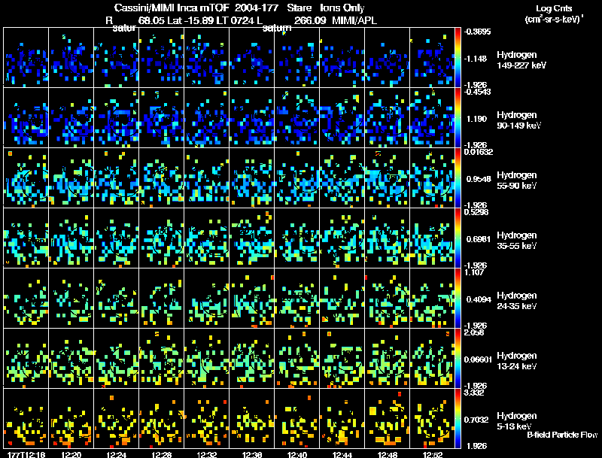Open the Hydrogen 13-24 keV panel at 12:40

296,359
